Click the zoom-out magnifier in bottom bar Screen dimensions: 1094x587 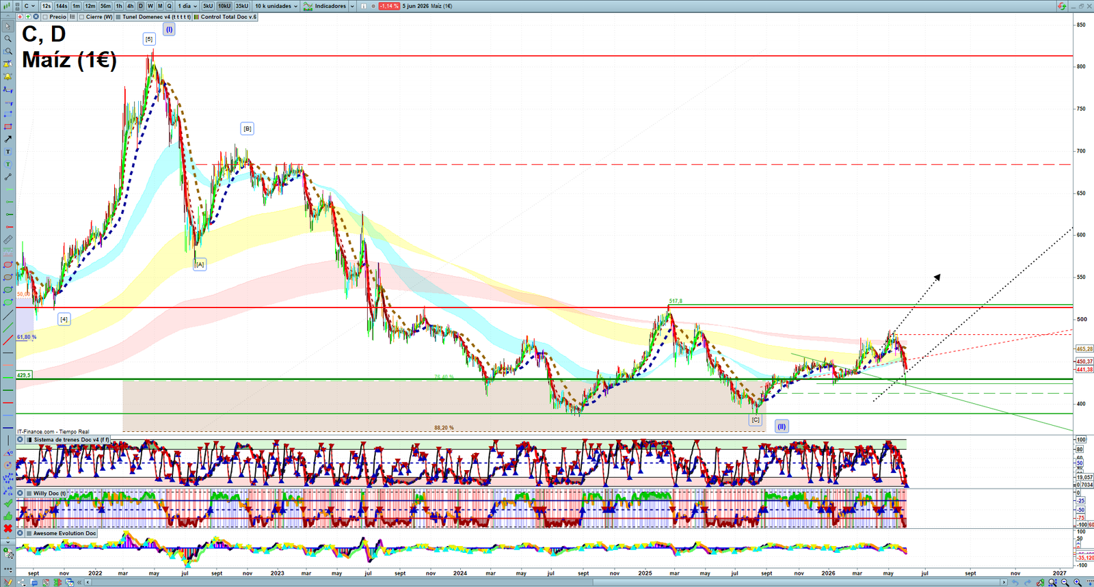pos(1065,582)
